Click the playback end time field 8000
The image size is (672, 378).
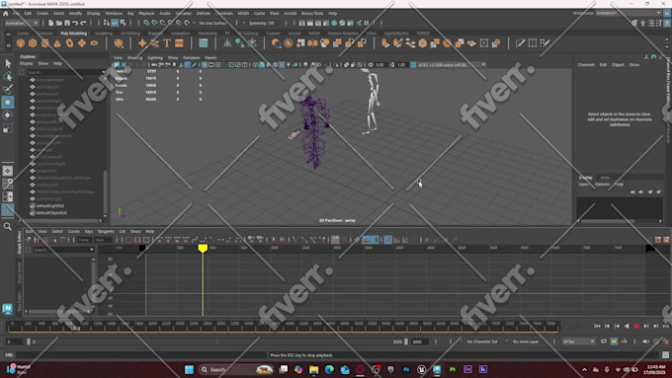(420, 341)
